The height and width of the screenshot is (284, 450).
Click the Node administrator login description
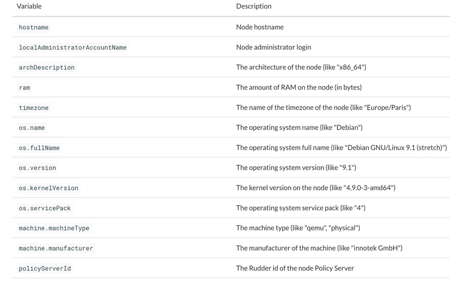(273, 47)
